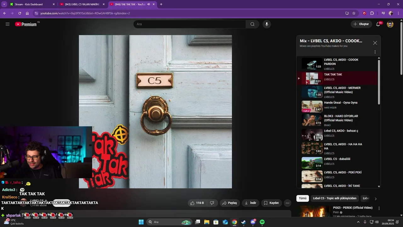This screenshot has width=403, height=227.
Task: Click TAK TAK TAK playlist entry title
Action: 333,74
